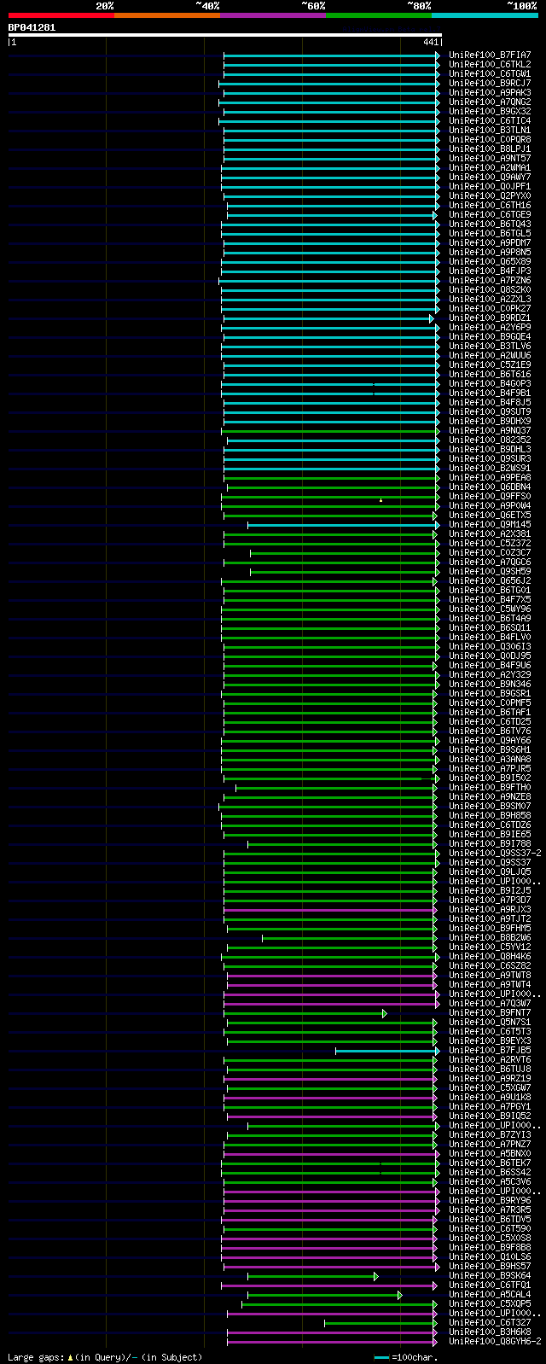Click label UniRef100_Q8H4K6

(490, 956)
